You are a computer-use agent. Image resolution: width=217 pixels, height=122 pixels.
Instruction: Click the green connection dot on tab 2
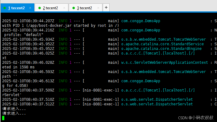tap(40, 8)
